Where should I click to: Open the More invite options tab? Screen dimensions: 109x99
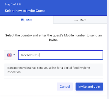[80, 20]
